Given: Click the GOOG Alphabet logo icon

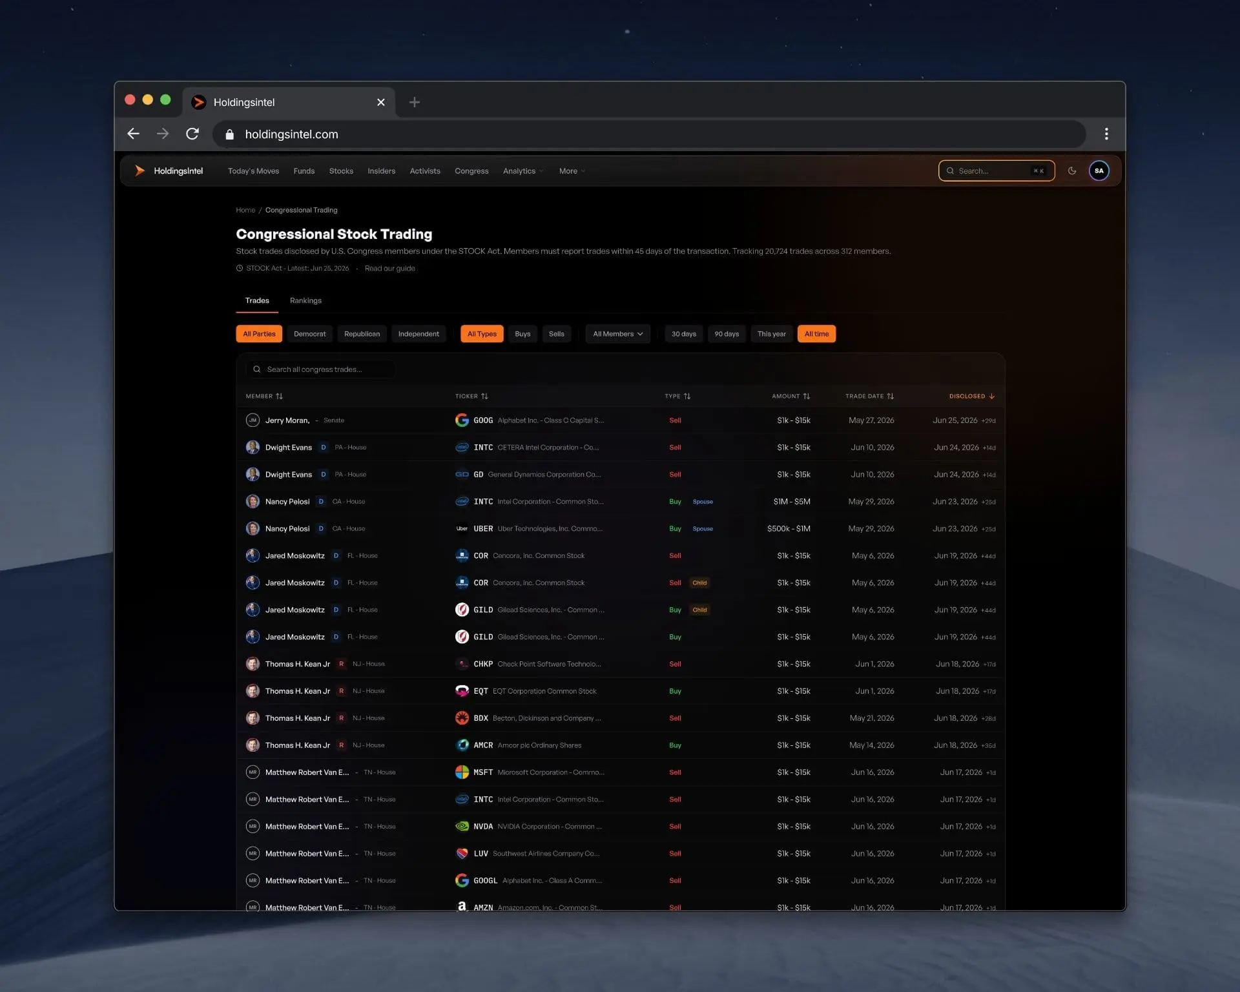Looking at the screenshot, I should point(462,420).
